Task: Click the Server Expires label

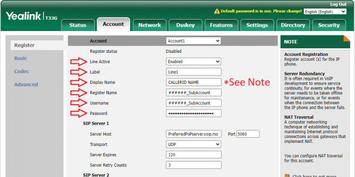Action: point(103,155)
